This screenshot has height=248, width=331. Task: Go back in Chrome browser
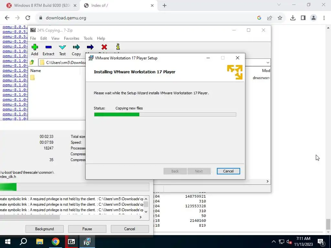(7, 18)
